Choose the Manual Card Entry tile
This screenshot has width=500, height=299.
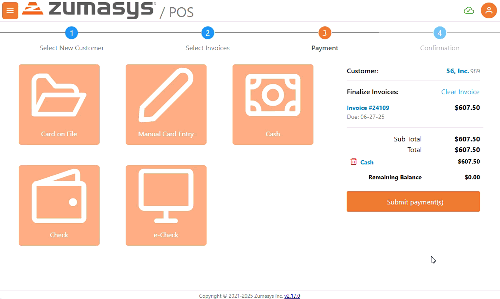point(166,104)
